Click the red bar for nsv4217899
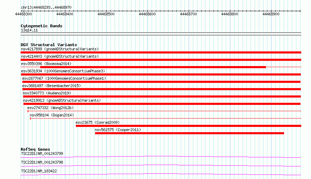The height and width of the screenshot is (179, 311). (161, 52)
